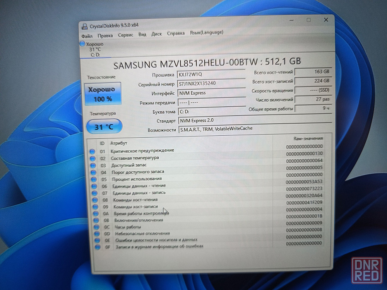Image resolution: width=387 pixels, height=290 pixels.
Task: Click the status dot for Единицы данных - чтение
Action: 94,186
